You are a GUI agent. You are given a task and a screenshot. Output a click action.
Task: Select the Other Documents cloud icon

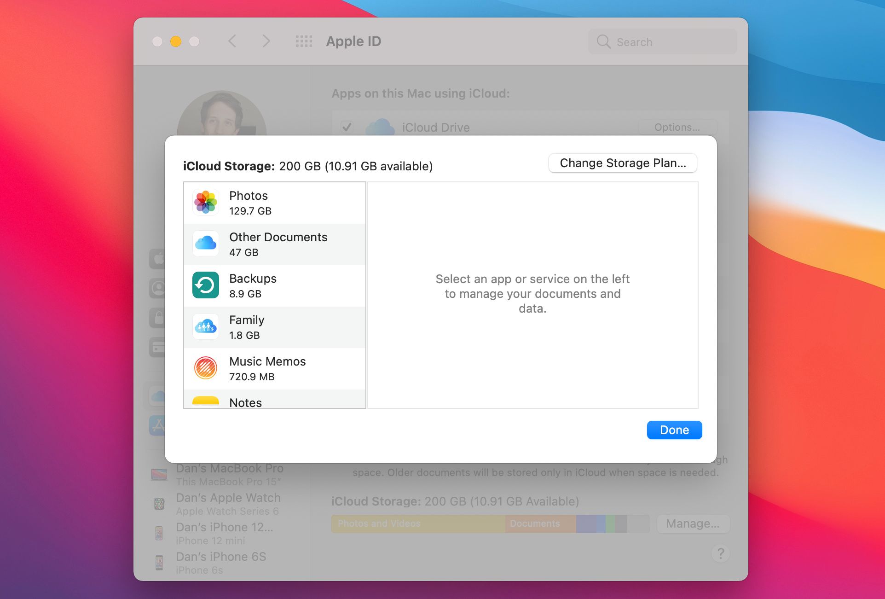[x=206, y=244]
